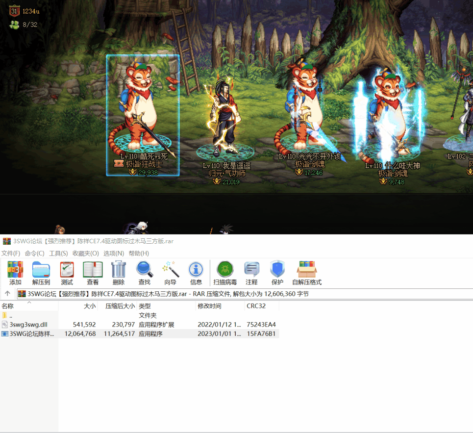Sort by 大小 column header
This screenshot has width=473, height=433.
click(x=78, y=306)
